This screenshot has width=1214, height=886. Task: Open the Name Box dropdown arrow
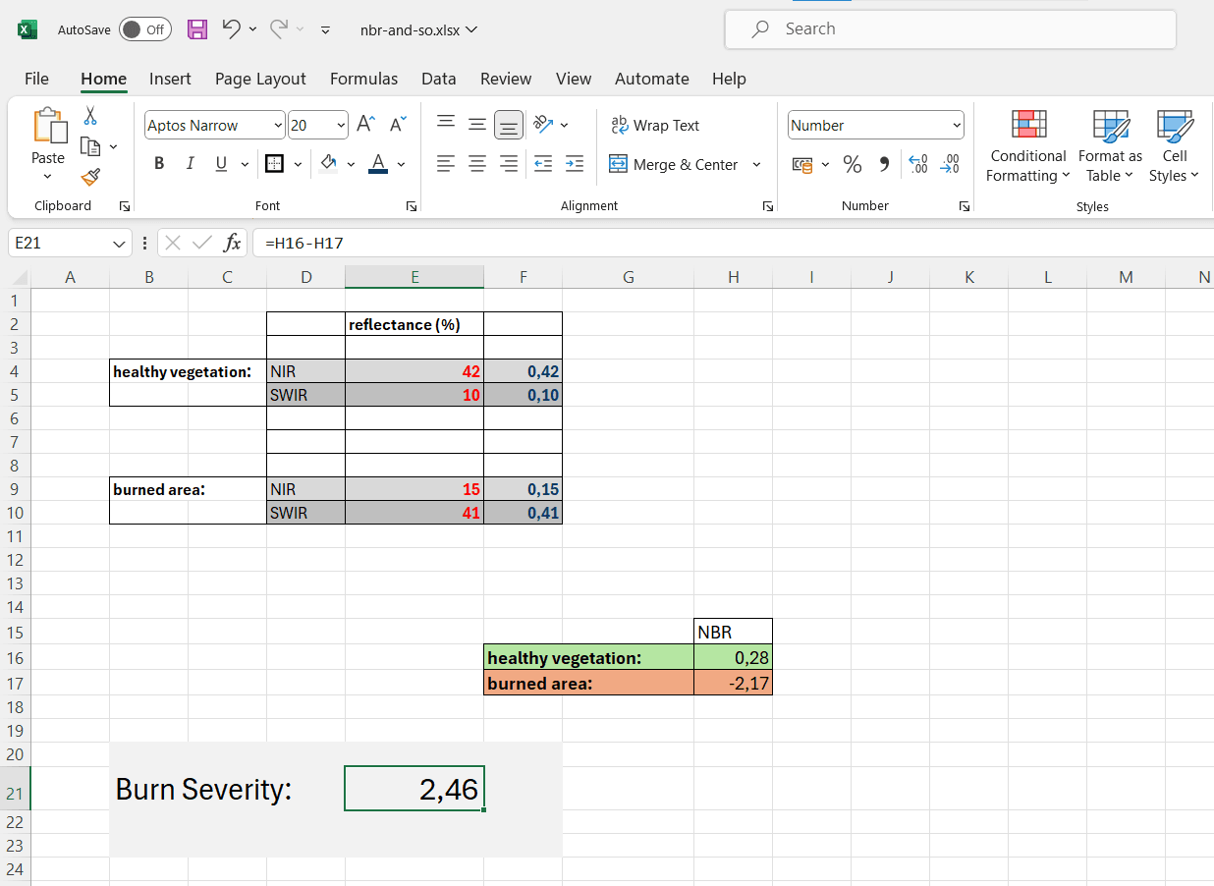click(119, 243)
